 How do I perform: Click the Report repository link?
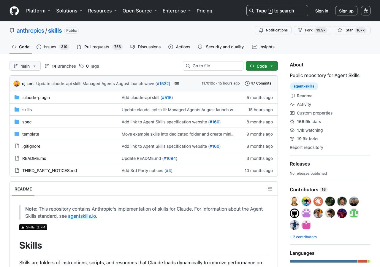(x=306, y=147)
